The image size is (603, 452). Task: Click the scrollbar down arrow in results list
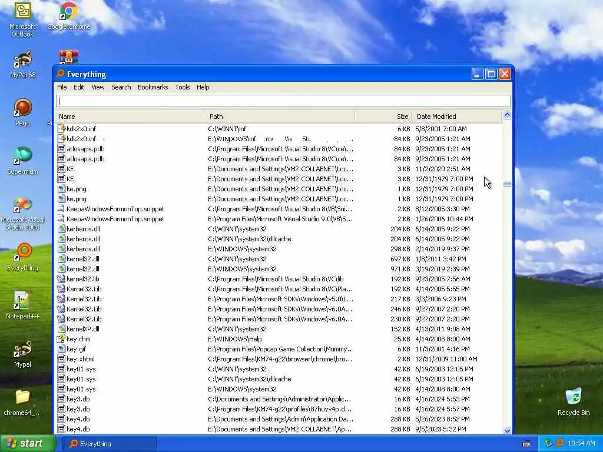507,430
